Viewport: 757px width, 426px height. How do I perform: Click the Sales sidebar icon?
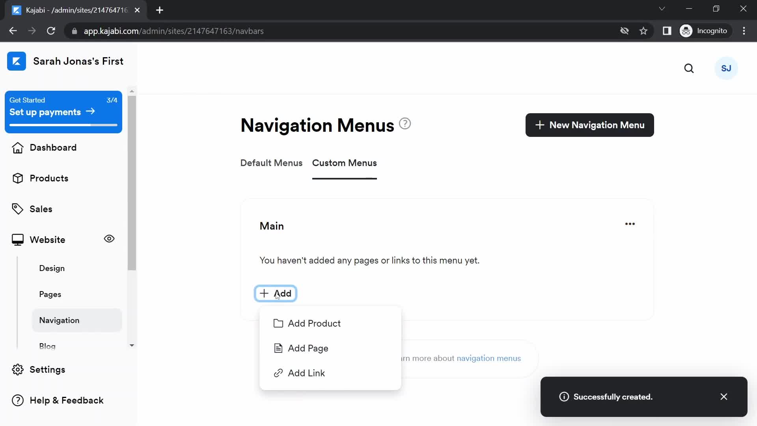[x=18, y=208]
